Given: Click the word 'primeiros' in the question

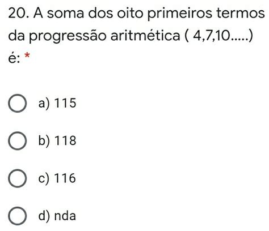Looking at the screenshot, I should coord(179,14).
